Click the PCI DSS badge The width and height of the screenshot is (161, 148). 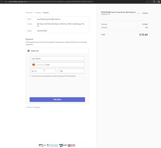[63, 145]
